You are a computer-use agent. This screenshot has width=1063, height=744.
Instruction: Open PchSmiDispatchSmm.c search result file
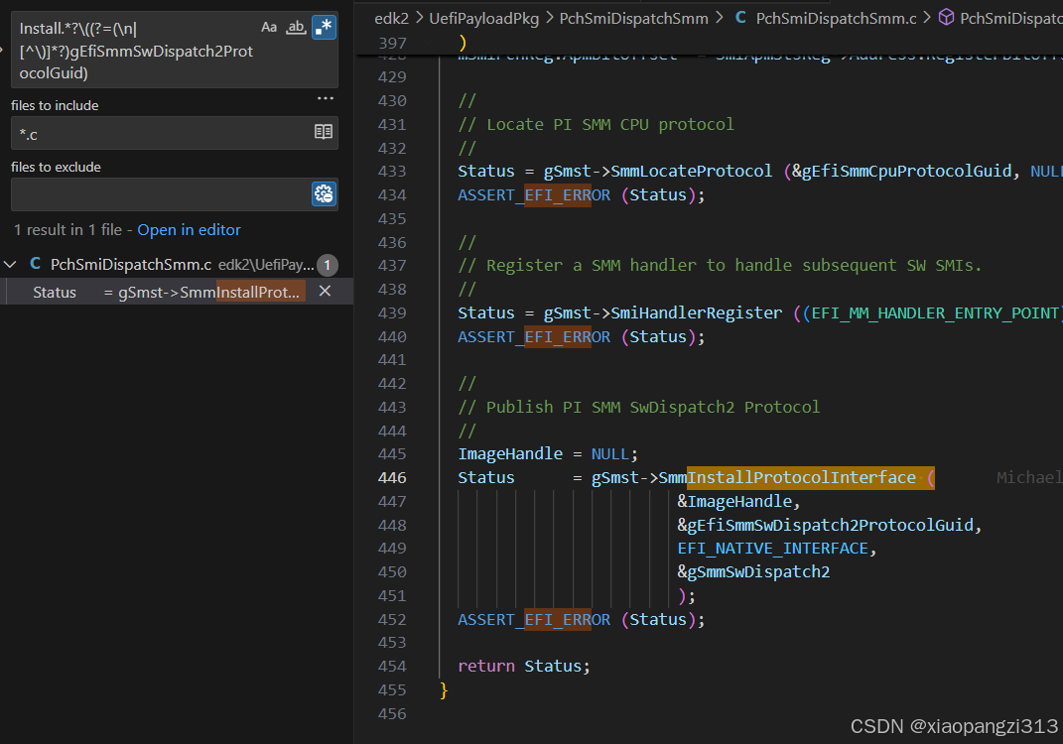point(131,265)
